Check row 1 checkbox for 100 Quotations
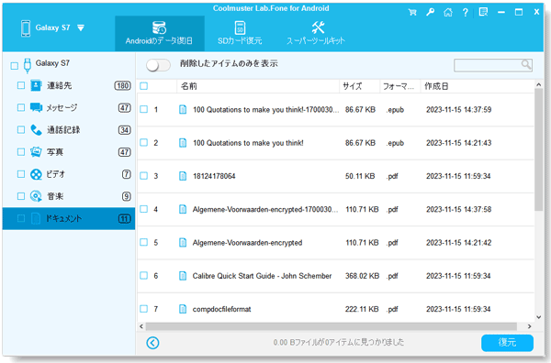 144,109
